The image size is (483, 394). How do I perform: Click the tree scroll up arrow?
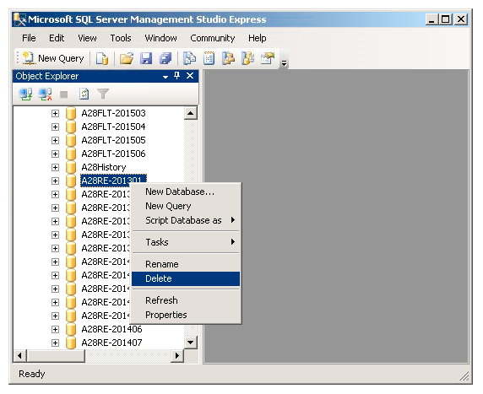click(191, 113)
